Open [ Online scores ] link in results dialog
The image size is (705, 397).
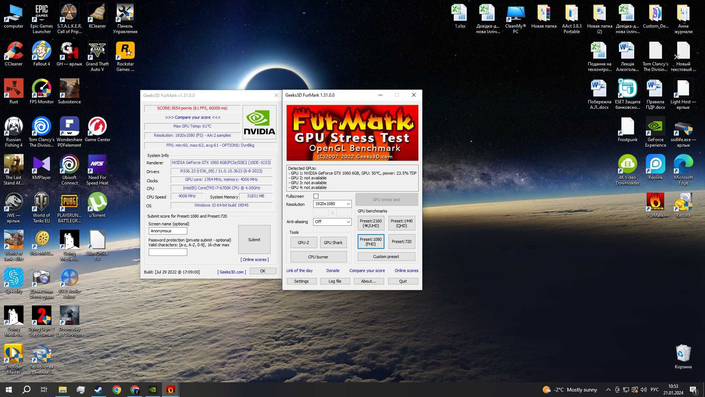click(x=254, y=260)
